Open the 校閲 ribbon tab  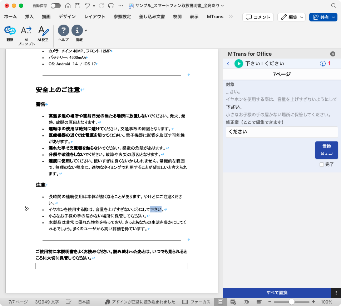click(177, 16)
